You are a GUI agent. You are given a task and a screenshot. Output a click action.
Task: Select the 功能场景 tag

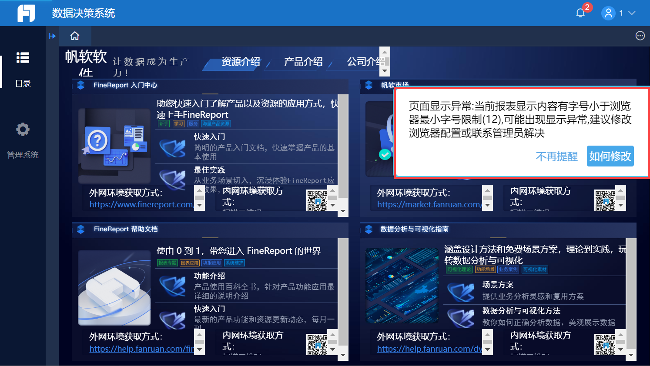coord(485,270)
